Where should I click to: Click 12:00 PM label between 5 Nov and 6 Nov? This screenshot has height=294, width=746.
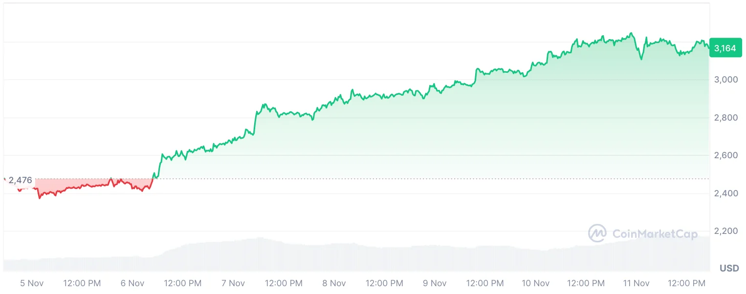tap(82, 283)
